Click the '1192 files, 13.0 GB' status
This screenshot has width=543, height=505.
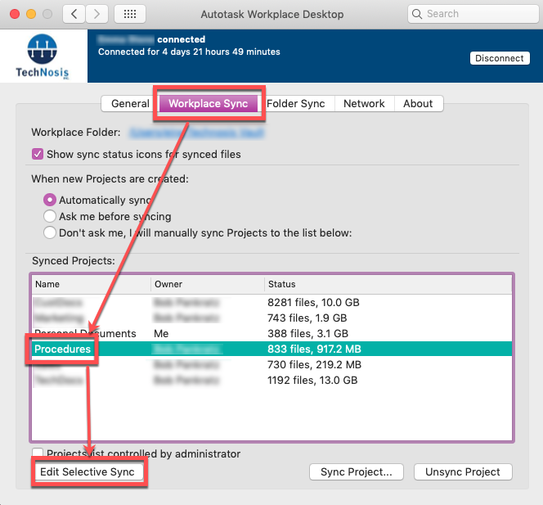(312, 381)
